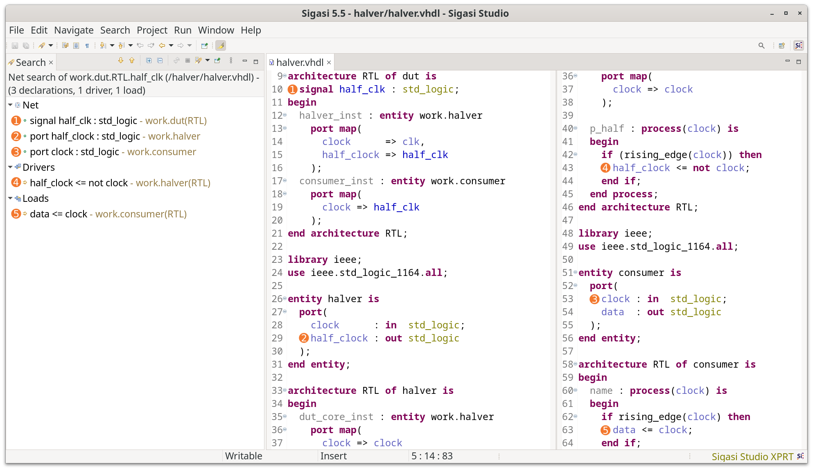Open the Project menu
The image size is (813, 470).
click(x=152, y=30)
